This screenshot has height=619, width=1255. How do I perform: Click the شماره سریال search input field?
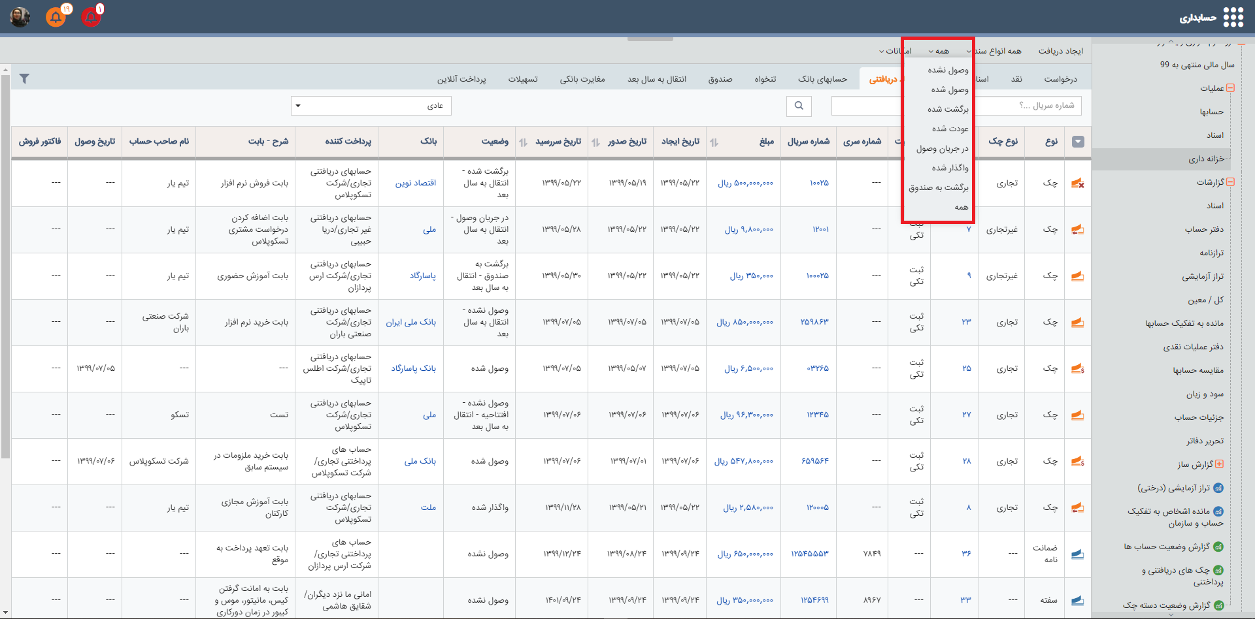pos(956,106)
